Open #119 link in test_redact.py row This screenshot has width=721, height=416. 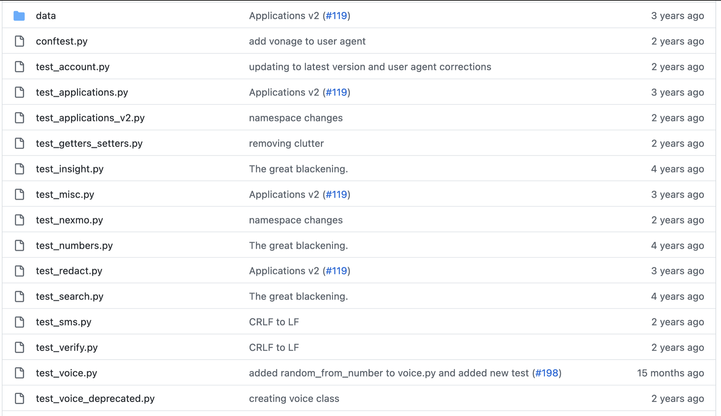[x=336, y=271]
